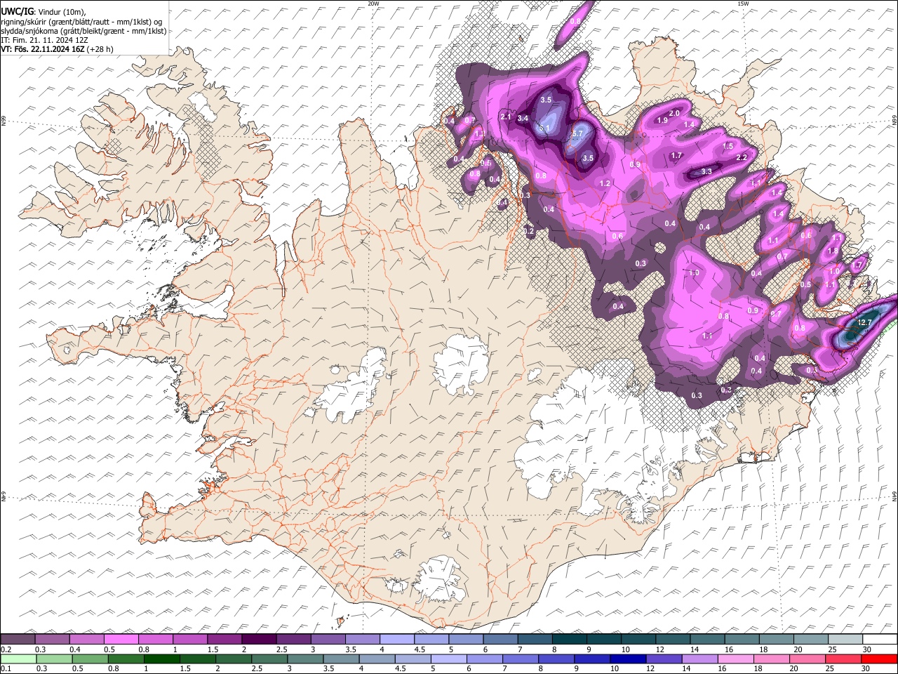Select the 0.5 green swatch in lower rain legend
Viewport: 898px width, 674px height.
[90, 659]
